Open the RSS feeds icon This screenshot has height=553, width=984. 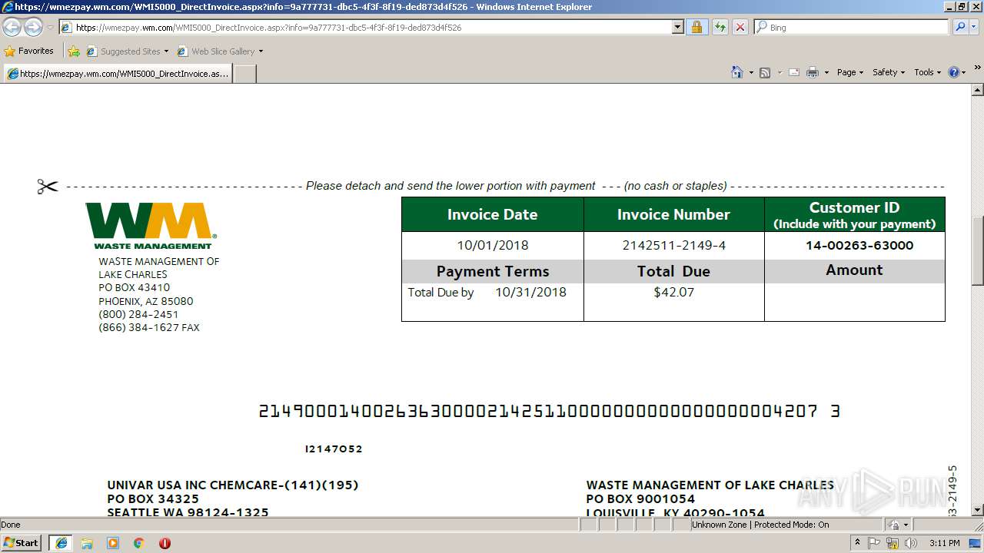(x=765, y=72)
